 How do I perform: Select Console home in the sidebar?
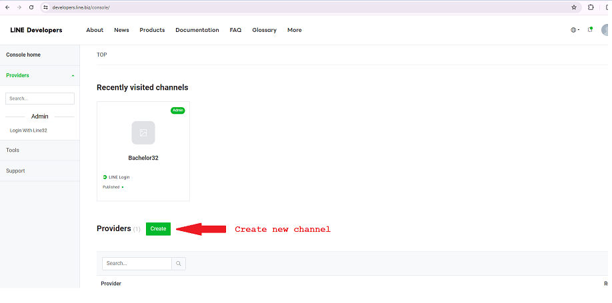tap(23, 55)
